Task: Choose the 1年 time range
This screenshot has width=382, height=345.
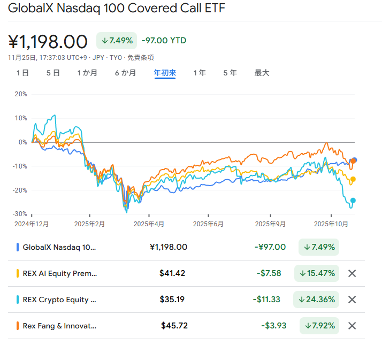Action: [200, 73]
